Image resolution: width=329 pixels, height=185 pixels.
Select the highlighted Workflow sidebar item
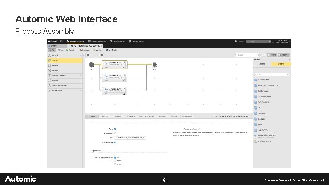point(65,60)
